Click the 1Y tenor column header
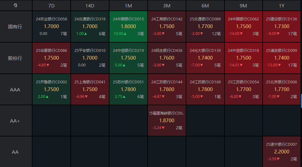302x167 pixels. coord(282,6)
